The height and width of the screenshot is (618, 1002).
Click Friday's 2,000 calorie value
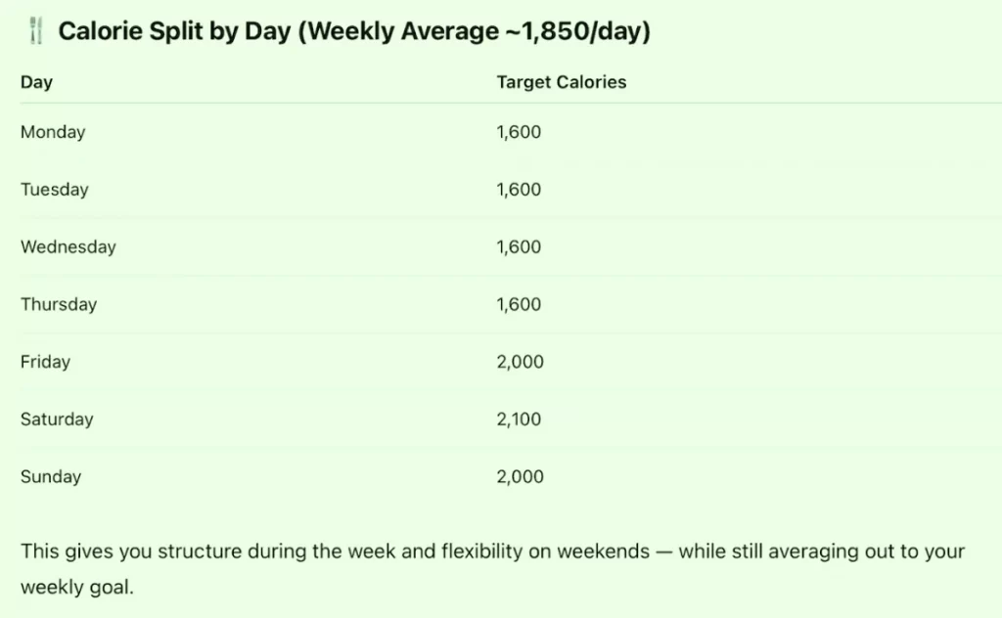tap(521, 362)
